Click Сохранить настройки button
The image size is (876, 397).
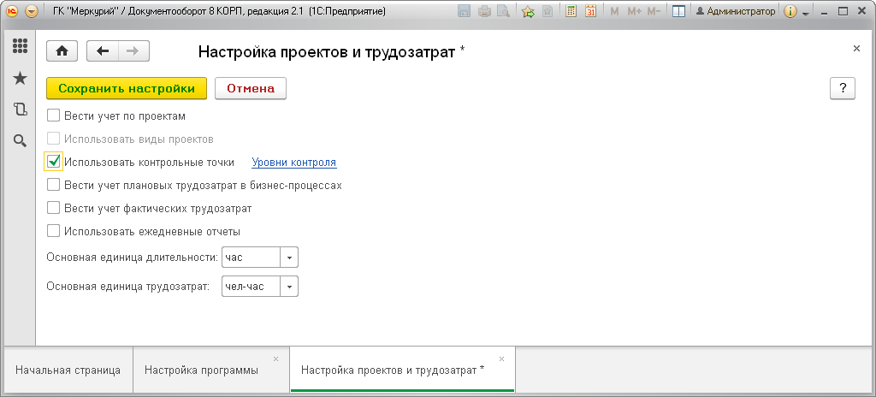(127, 88)
